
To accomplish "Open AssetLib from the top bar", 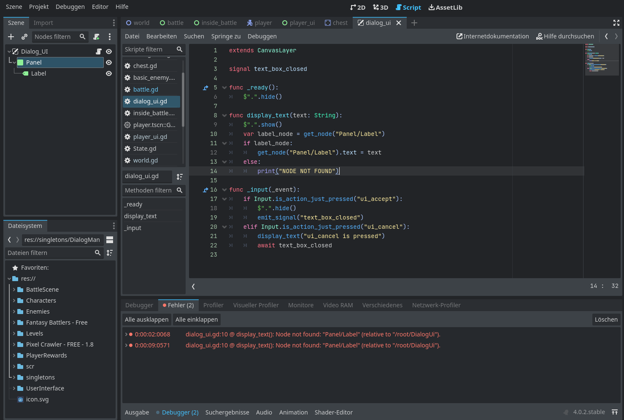I will (x=445, y=7).
